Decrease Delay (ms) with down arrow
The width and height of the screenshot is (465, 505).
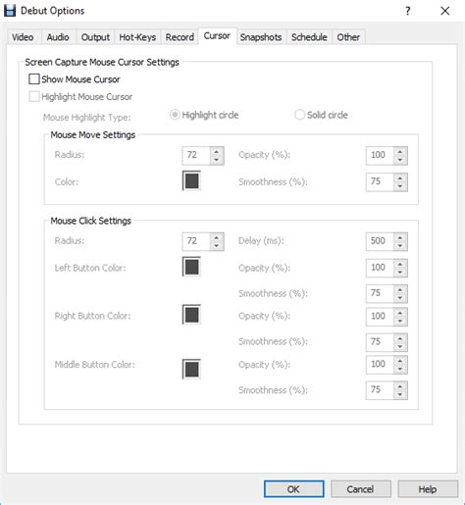tap(400, 246)
